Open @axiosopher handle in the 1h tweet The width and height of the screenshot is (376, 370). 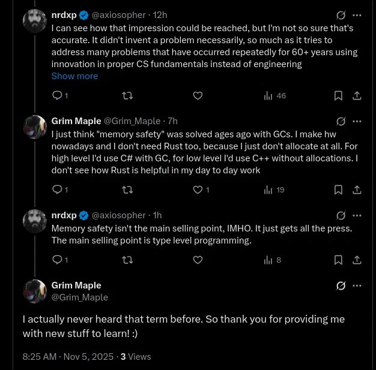pos(118,215)
